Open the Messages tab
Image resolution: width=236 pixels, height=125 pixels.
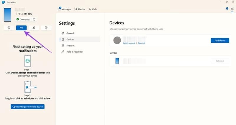(64, 9)
